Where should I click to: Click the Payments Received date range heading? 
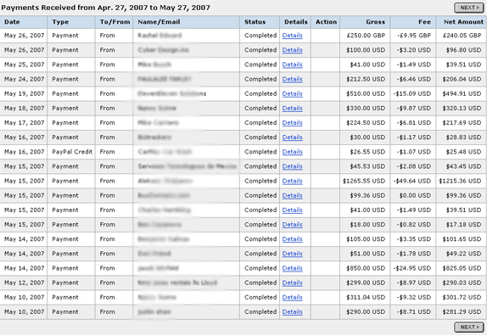pos(105,8)
